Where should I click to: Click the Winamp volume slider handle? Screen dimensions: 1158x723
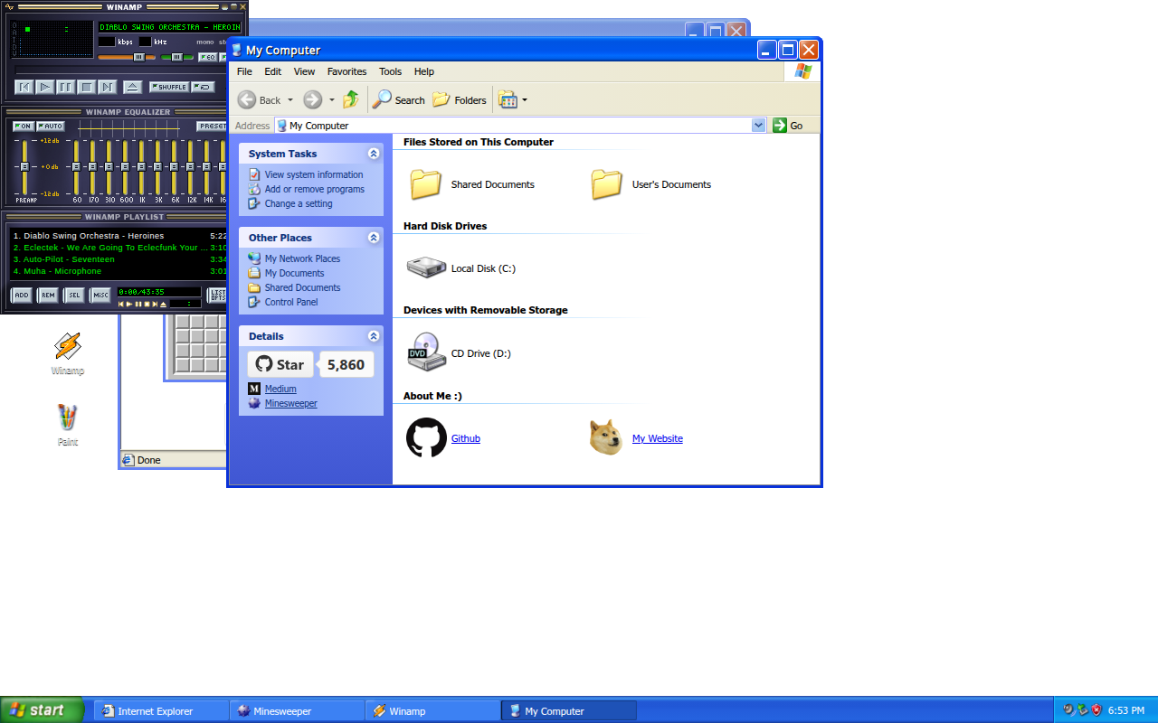[139, 57]
